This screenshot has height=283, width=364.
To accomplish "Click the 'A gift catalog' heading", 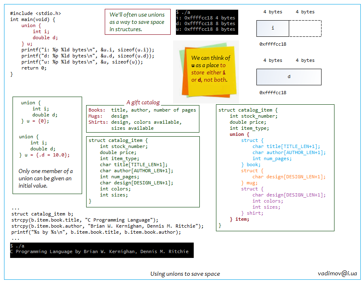I will coord(143,103).
